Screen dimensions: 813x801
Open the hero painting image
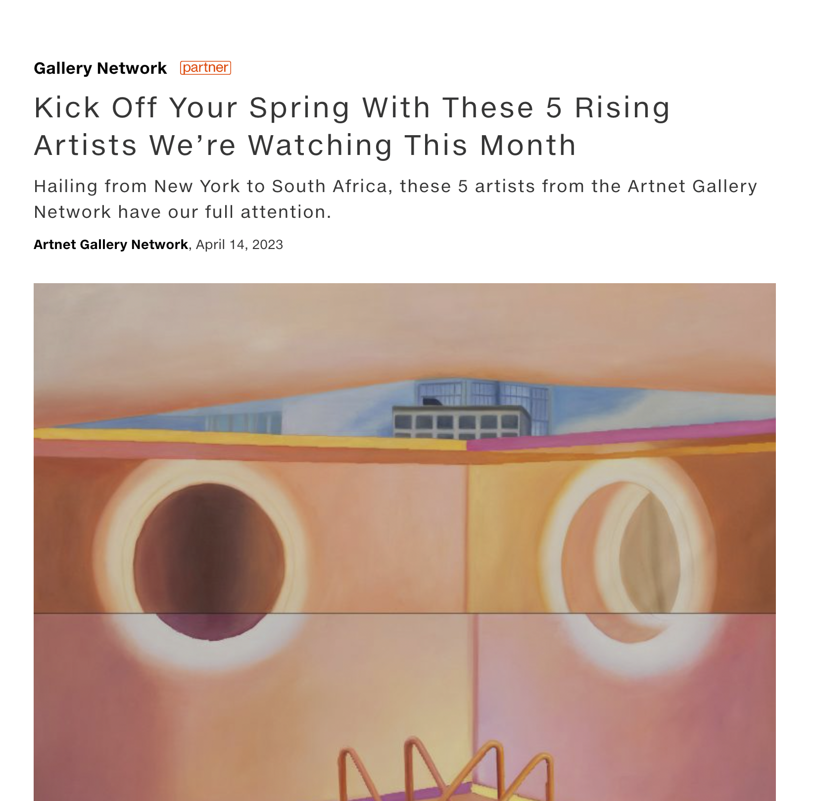404,542
